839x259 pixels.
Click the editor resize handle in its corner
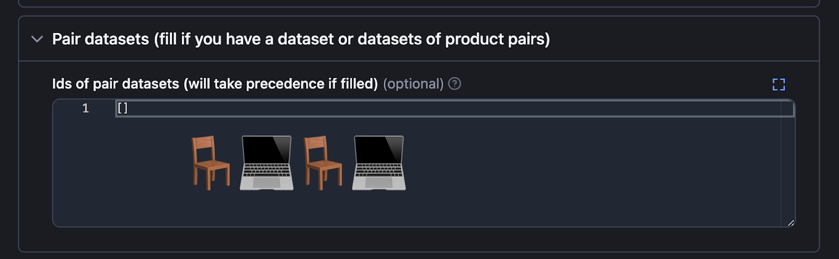[790, 222]
